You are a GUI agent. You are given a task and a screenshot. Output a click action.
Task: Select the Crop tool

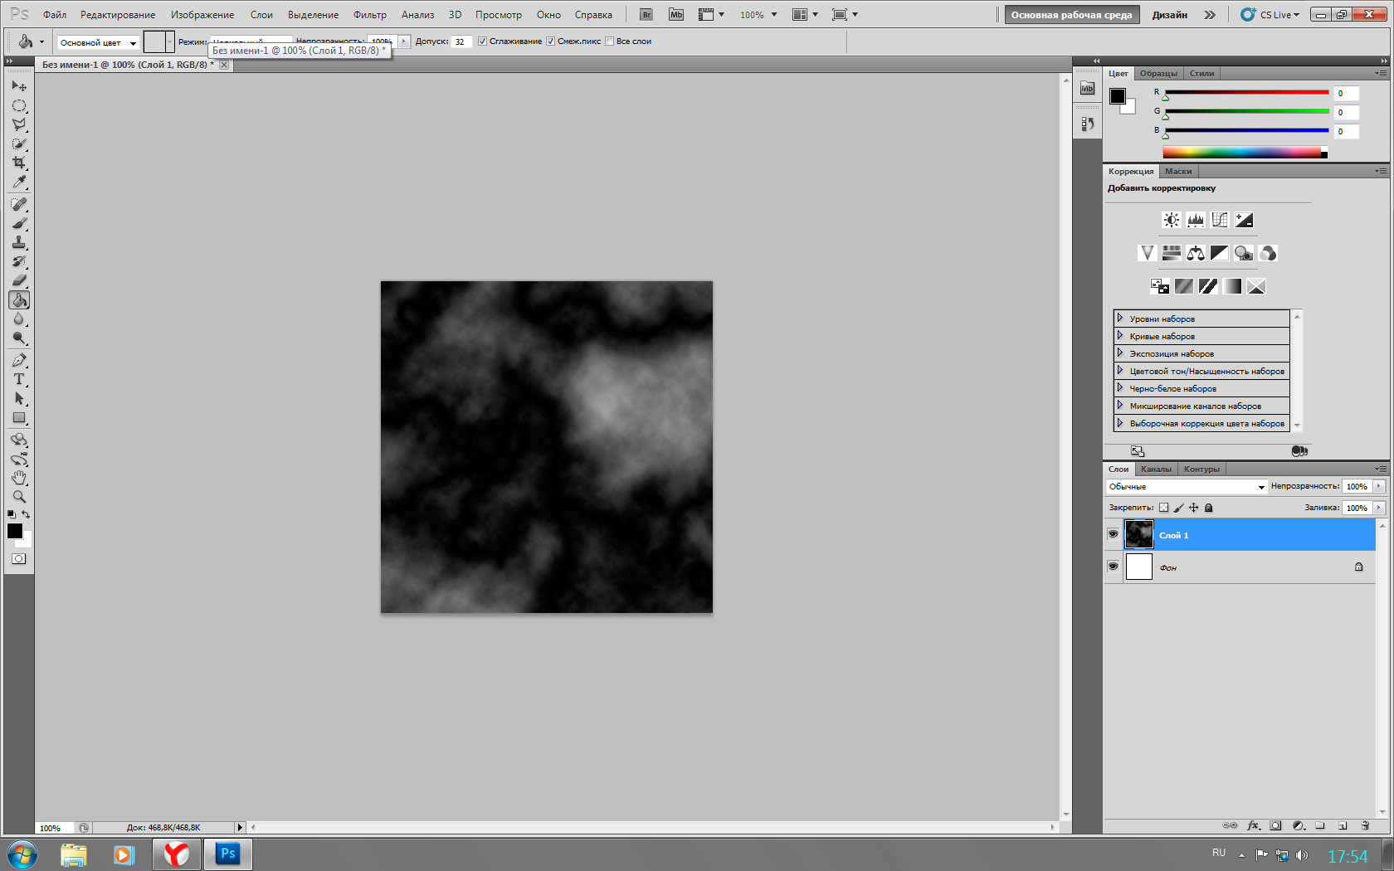point(19,163)
